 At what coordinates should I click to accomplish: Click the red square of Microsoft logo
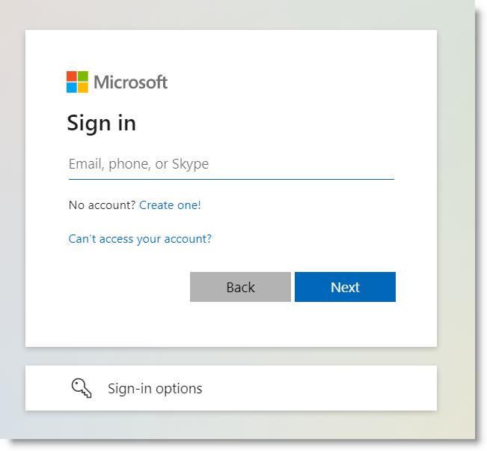[x=72, y=76]
